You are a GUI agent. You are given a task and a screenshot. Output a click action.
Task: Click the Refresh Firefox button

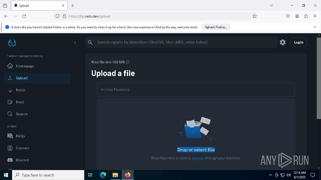(x=216, y=27)
